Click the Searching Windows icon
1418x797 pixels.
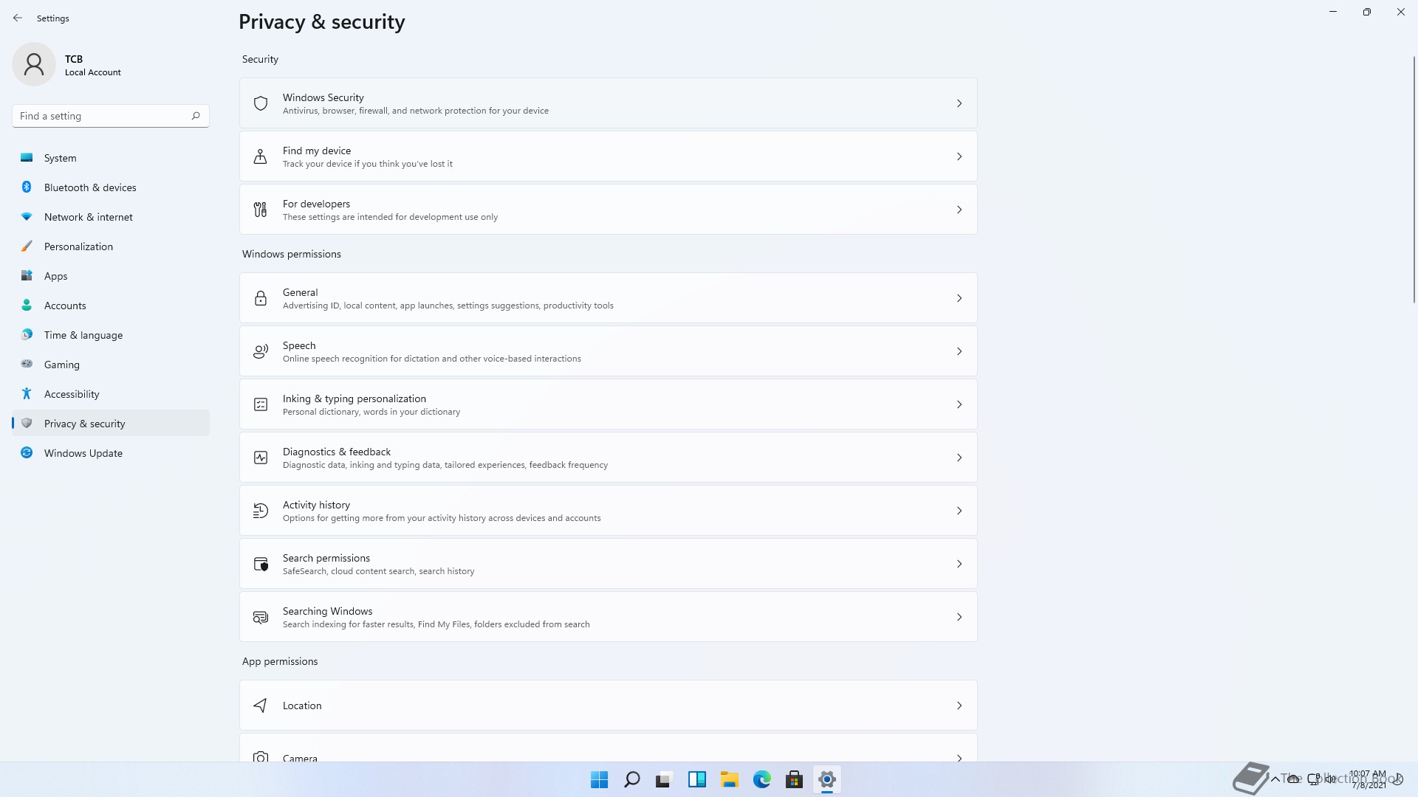261,617
